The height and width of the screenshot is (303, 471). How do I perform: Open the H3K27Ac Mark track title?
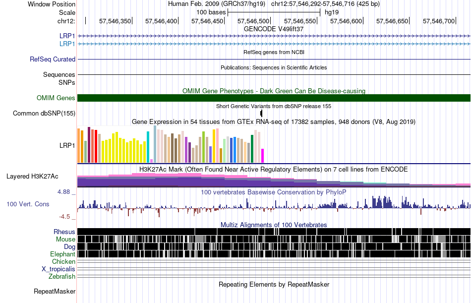(274, 169)
